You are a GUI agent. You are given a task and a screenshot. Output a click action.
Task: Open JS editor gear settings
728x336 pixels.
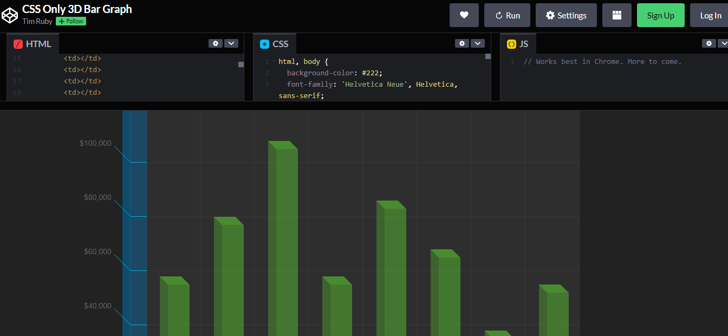click(x=709, y=43)
